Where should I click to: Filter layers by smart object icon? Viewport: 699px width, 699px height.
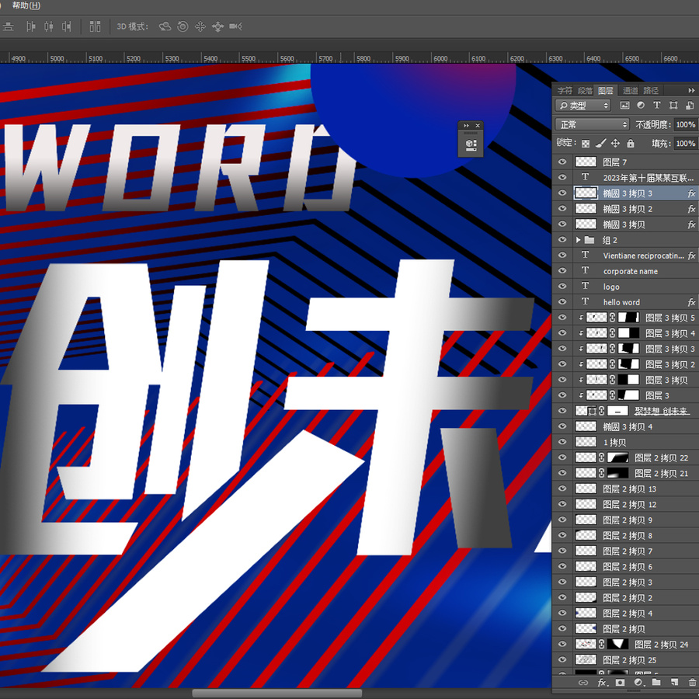coord(690,105)
